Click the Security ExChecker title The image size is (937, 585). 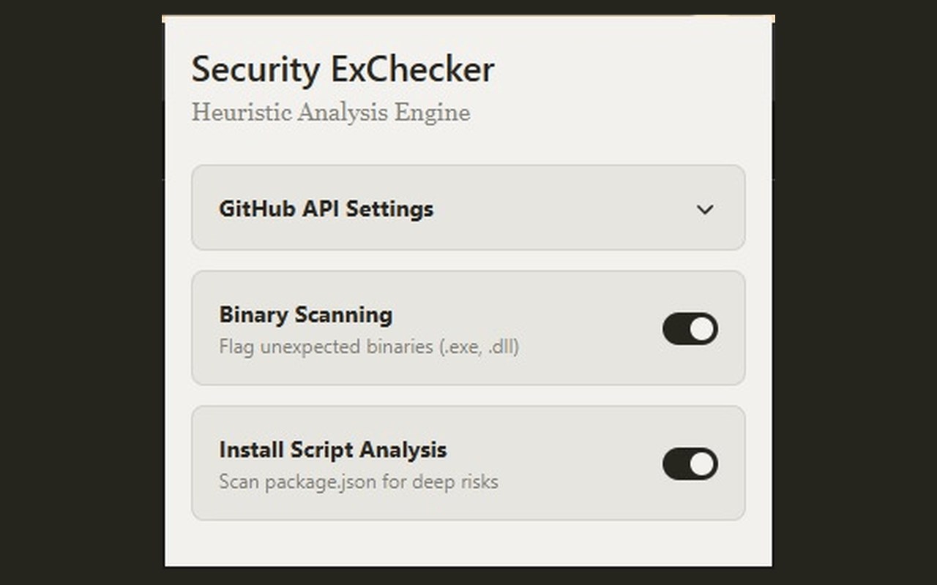343,69
